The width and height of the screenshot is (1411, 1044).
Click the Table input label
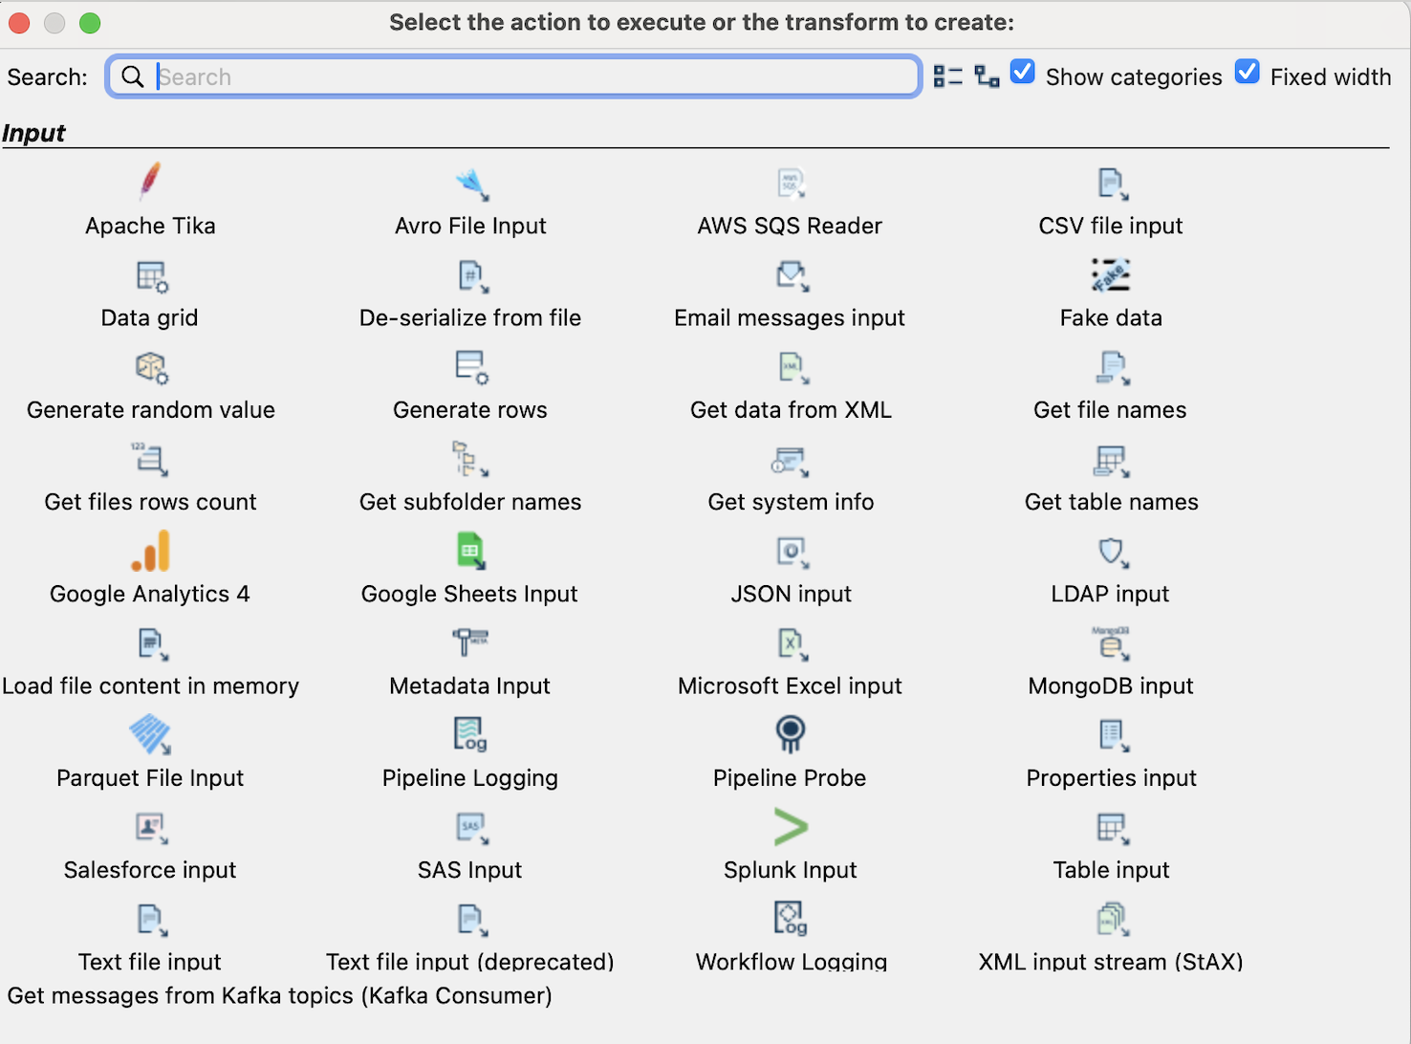pos(1112,870)
